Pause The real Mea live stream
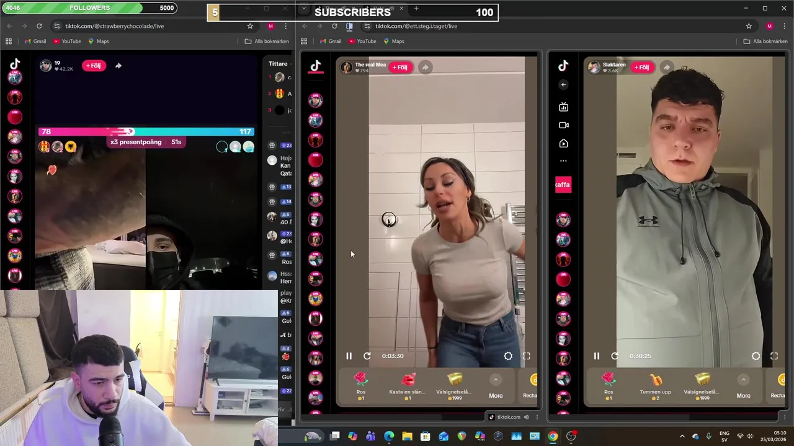The image size is (794, 446). (349, 356)
